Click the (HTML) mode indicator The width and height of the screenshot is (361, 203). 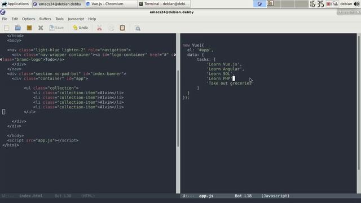click(x=88, y=196)
